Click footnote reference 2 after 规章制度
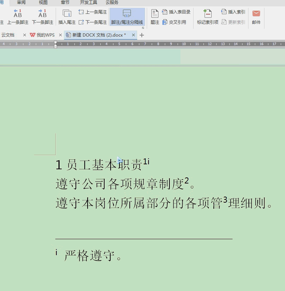This screenshot has width=285, height=291. 186,180
